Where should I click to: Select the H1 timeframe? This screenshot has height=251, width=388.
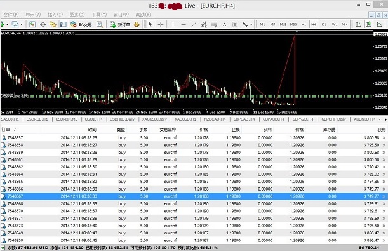[304, 24]
